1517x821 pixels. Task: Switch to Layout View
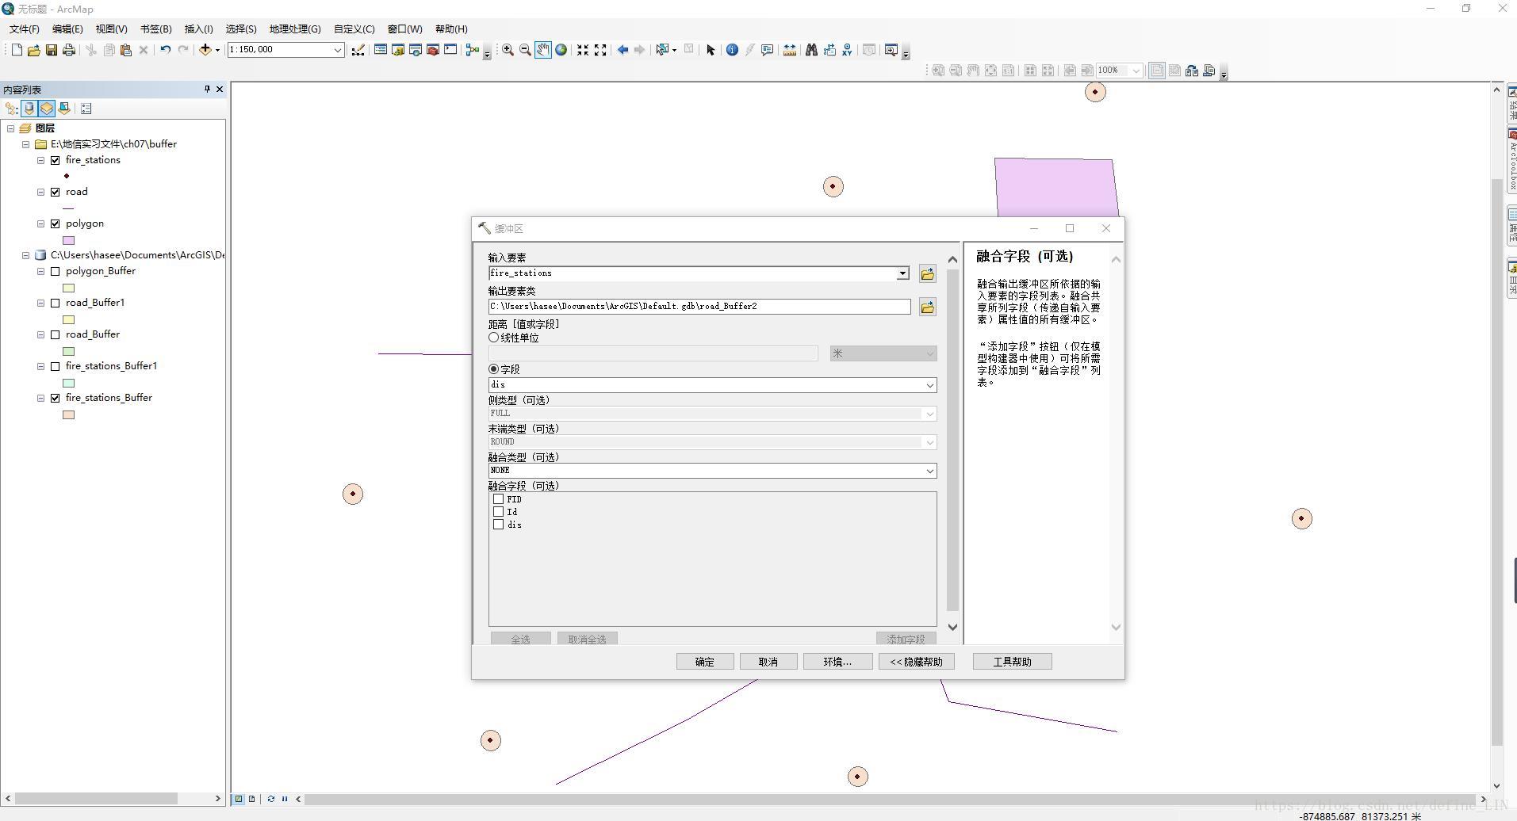(251, 799)
